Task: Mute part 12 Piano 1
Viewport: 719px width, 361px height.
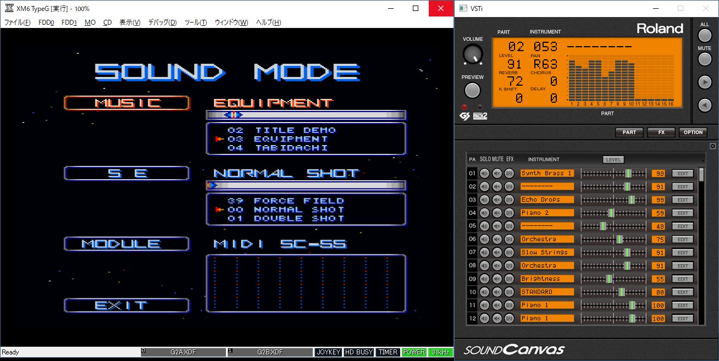Action: click(x=497, y=318)
